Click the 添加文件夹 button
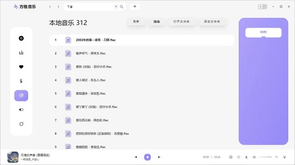295x165 pixels. (212, 22)
